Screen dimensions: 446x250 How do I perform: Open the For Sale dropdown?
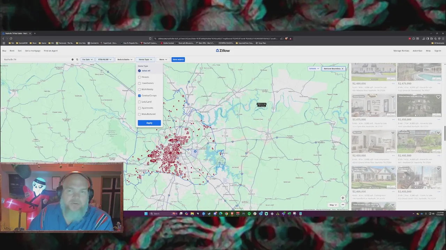pyautogui.click(x=87, y=59)
